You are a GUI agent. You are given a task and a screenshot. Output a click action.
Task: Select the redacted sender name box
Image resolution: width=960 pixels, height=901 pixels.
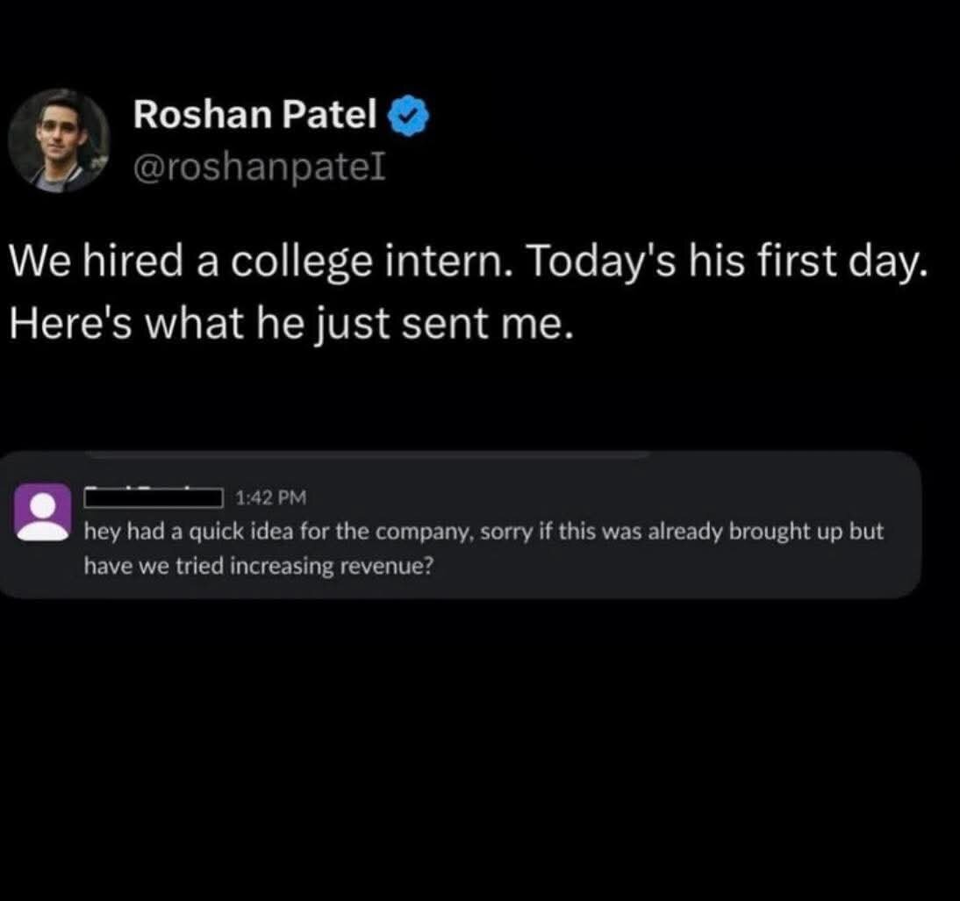tap(152, 498)
